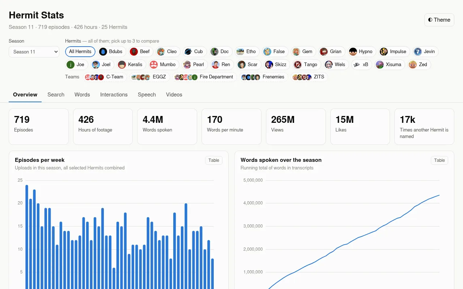463x289 pixels.
Task: Select the ZITS team chip
Action: [309, 77]
